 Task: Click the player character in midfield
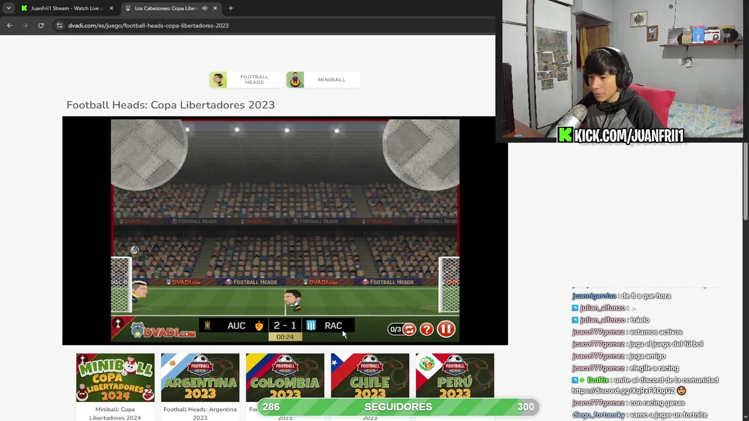[x=293, y=301]
